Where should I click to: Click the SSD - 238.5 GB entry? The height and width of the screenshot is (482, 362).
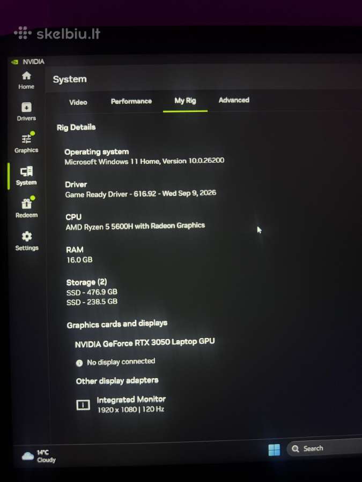click(92, 302)
